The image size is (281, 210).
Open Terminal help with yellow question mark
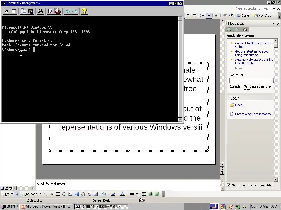coord(85,11)
